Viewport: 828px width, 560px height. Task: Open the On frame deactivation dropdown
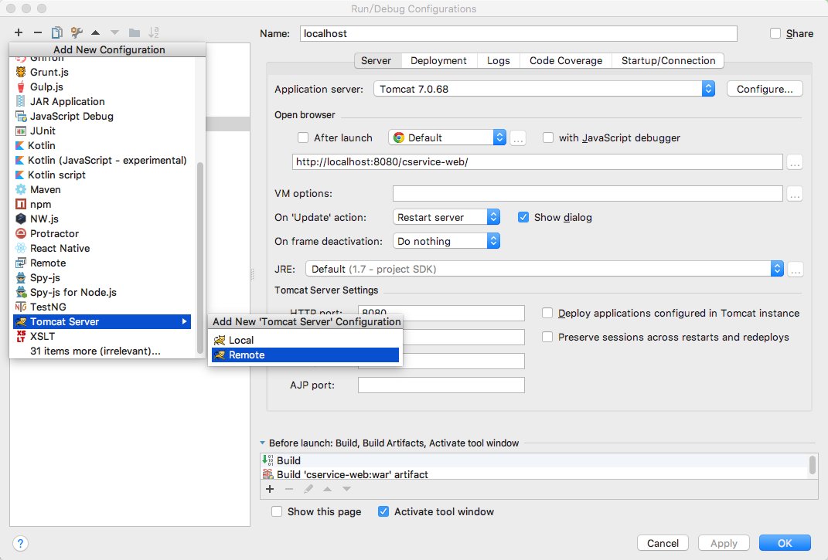point(446,241)
